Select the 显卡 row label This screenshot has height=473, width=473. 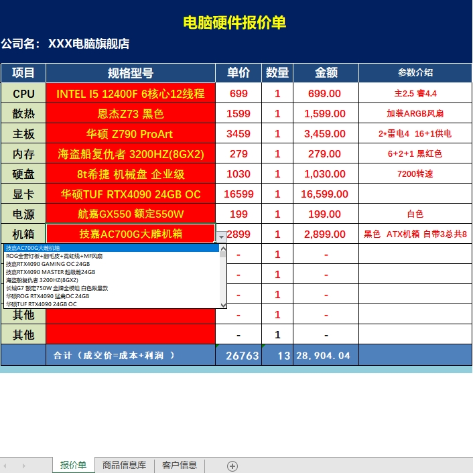tap(23, 194)
